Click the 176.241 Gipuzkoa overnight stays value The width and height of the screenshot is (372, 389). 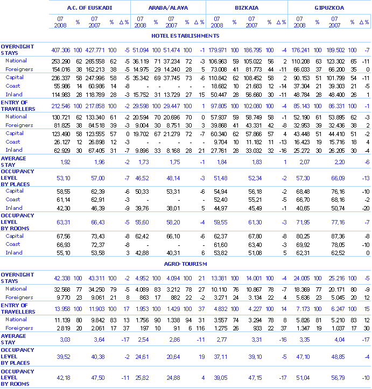click(301, 49)
